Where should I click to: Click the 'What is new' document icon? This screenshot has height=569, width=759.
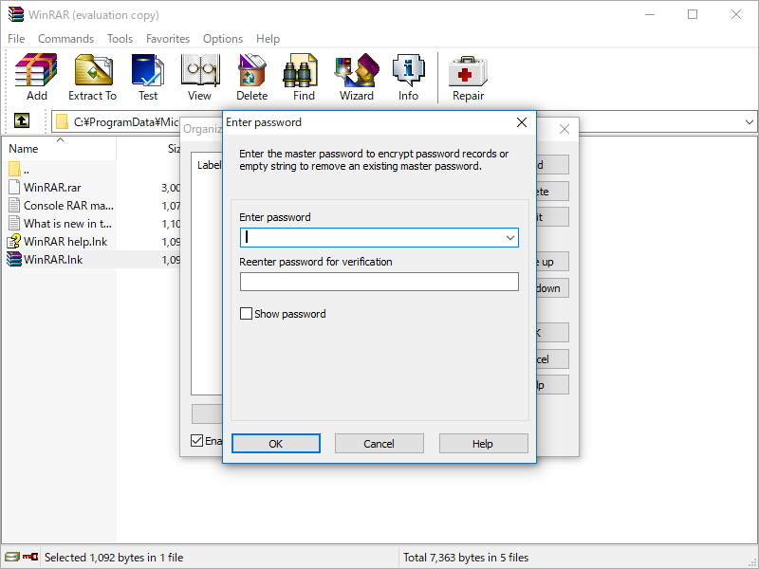pyautogui.click(x=14, y=223)
